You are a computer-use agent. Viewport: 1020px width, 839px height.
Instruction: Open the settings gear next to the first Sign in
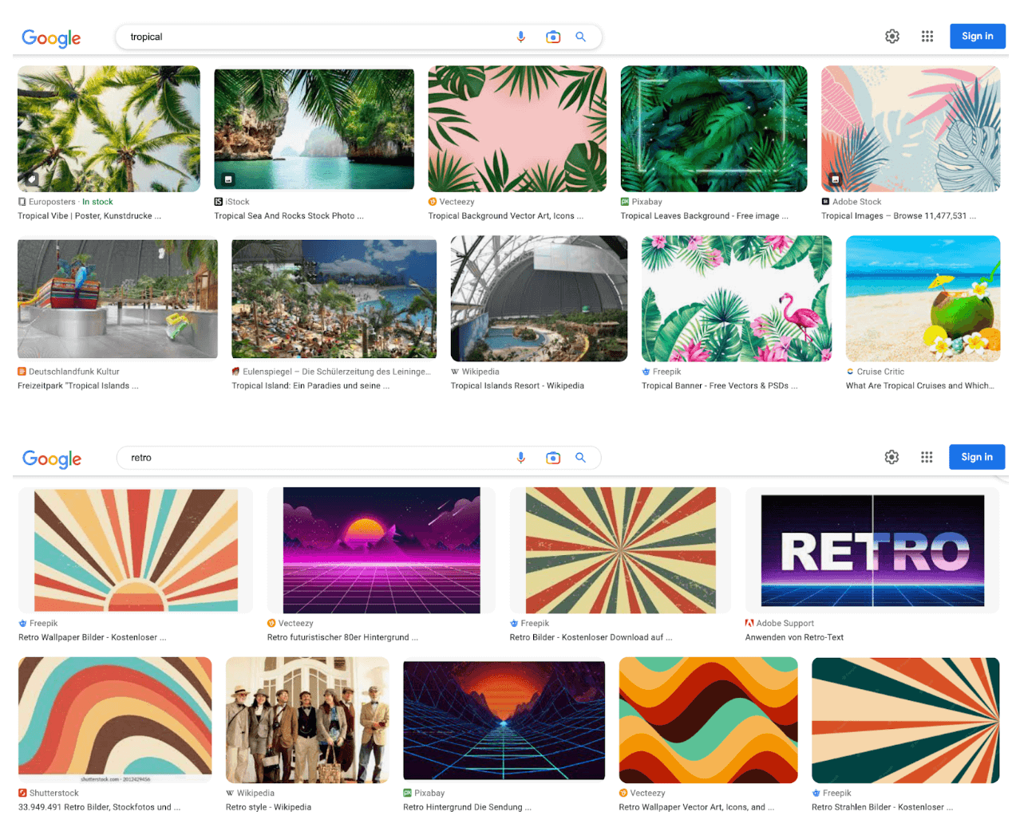click(892, 36)
